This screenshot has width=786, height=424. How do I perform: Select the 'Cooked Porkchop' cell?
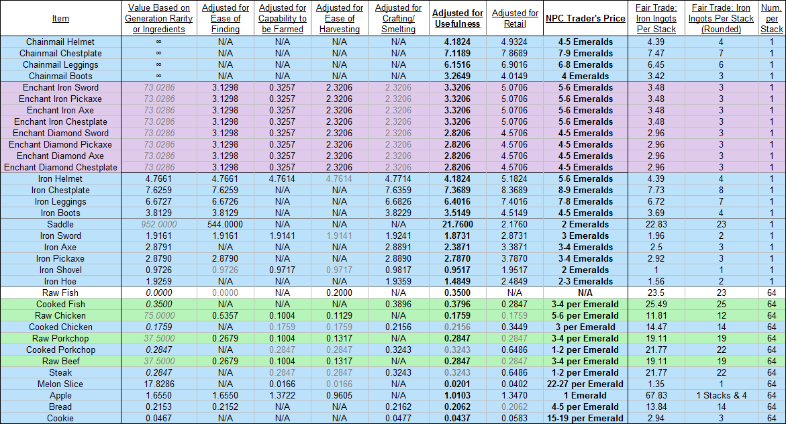(x=60, y=350)
